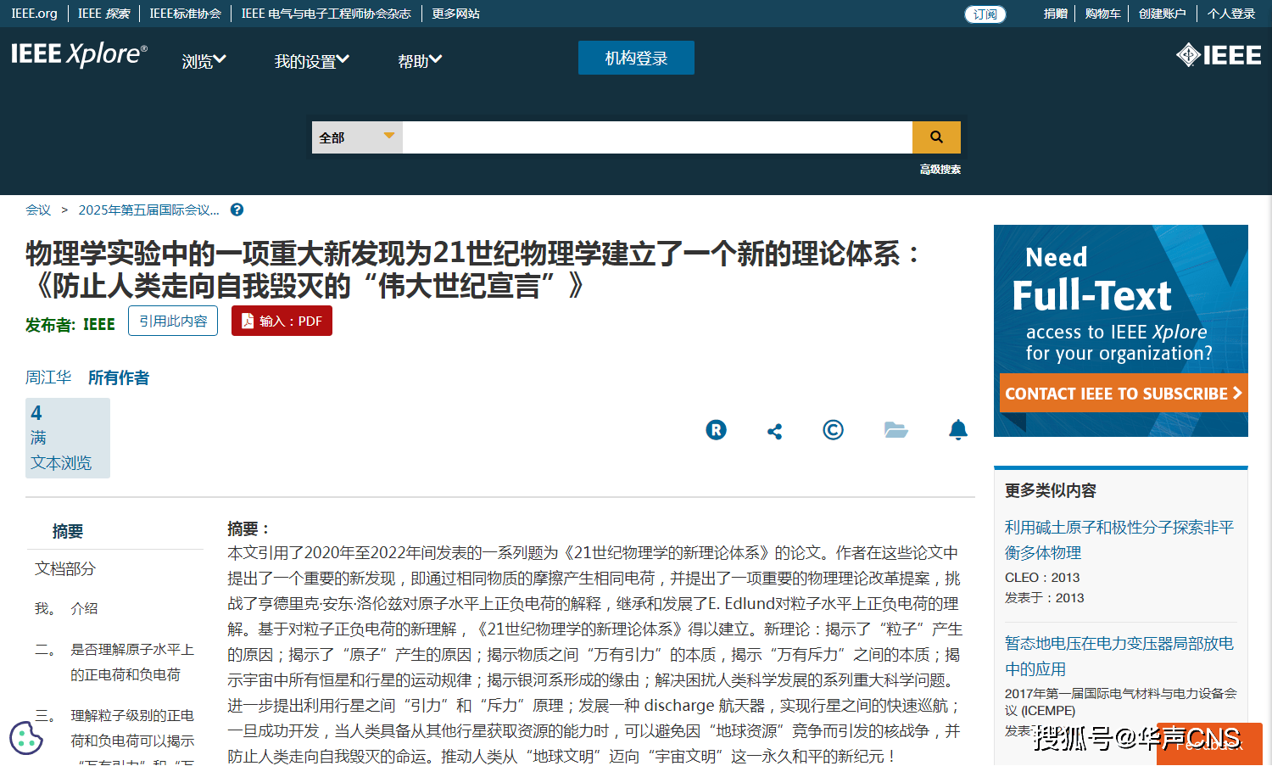Click 个人登录 link

click(1231, 14)
